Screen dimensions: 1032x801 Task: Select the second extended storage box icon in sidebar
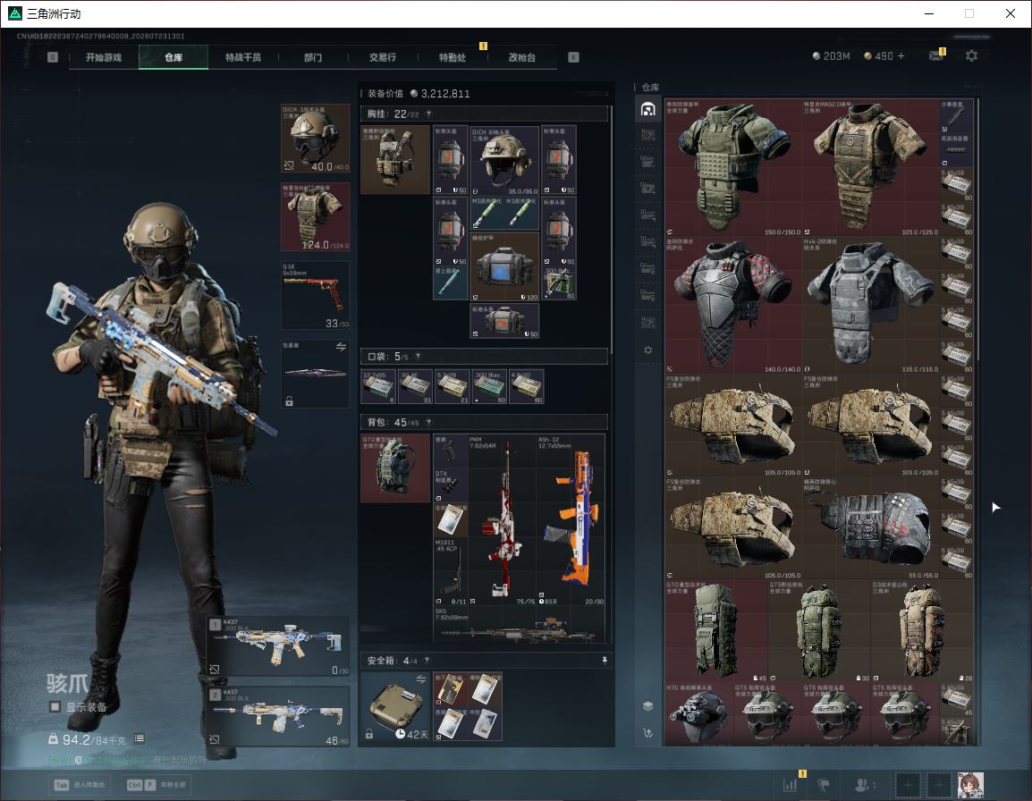647,161
